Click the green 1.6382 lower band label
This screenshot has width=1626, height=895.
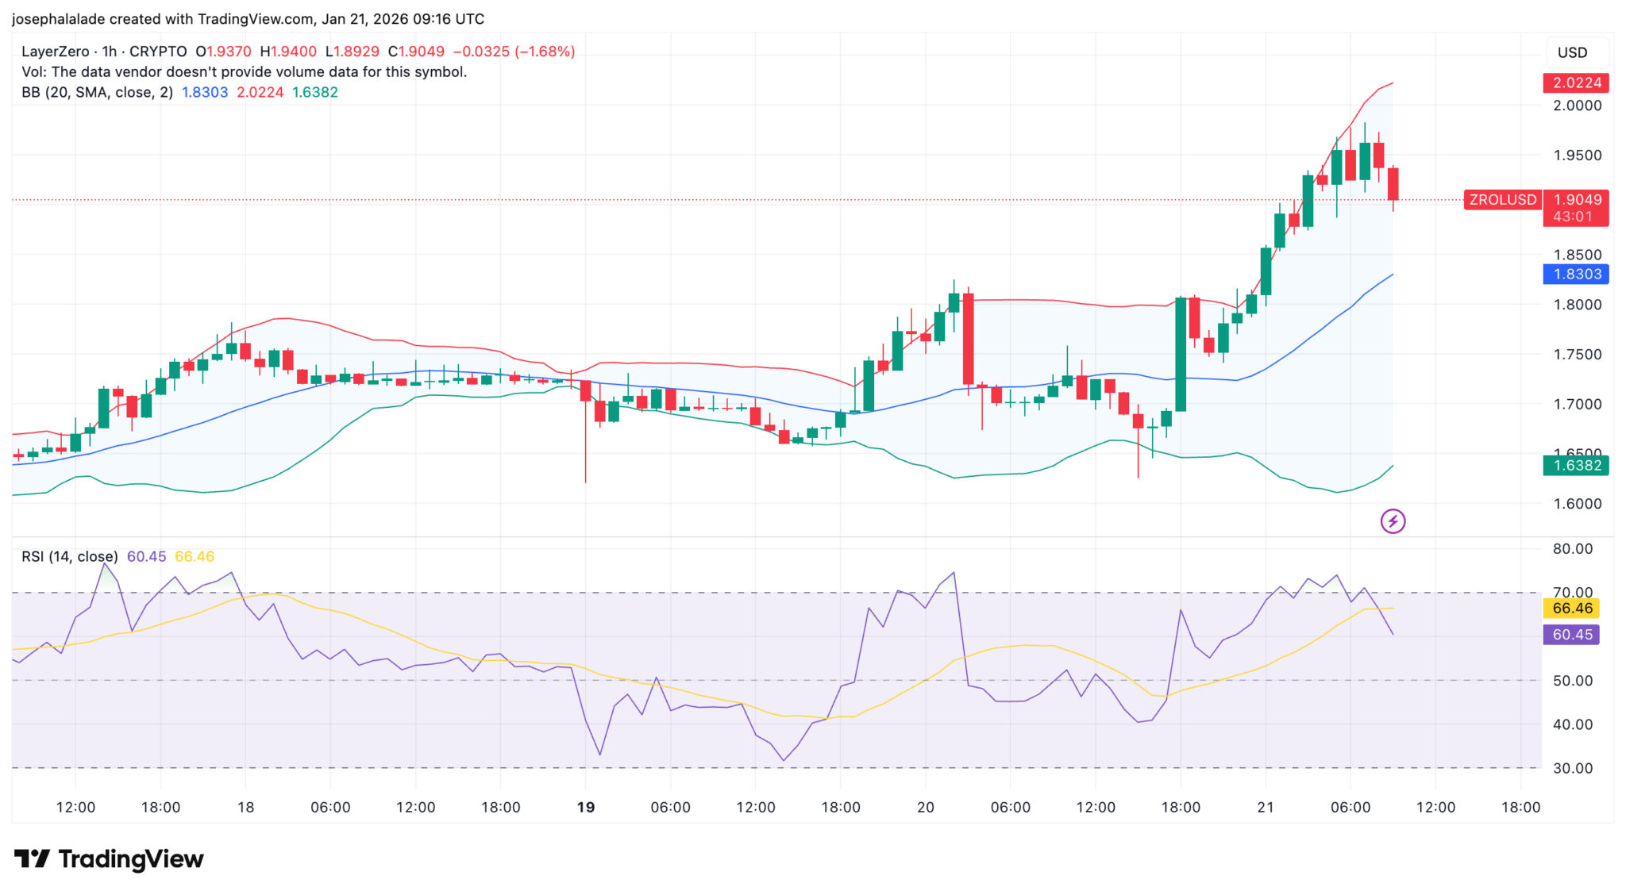tap(1576, 466)
